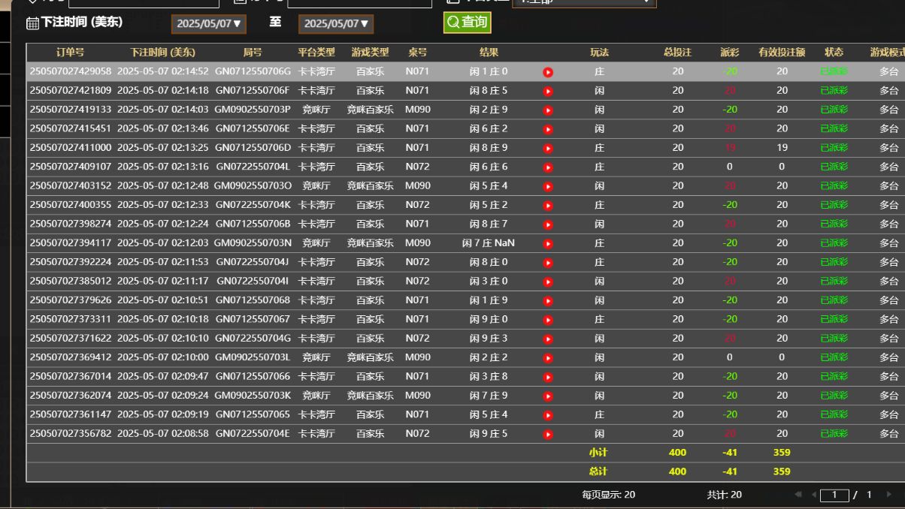Play replay for order 250507027403152
Image resolution: width=905 pixels, height=509 pixels.
[x=548, y=186]
